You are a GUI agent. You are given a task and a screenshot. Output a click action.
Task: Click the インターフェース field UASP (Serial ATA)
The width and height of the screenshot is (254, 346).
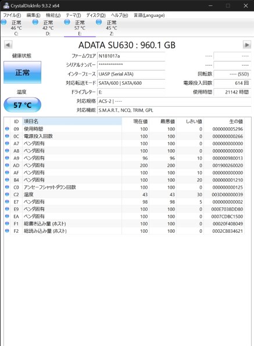[131, 74]
